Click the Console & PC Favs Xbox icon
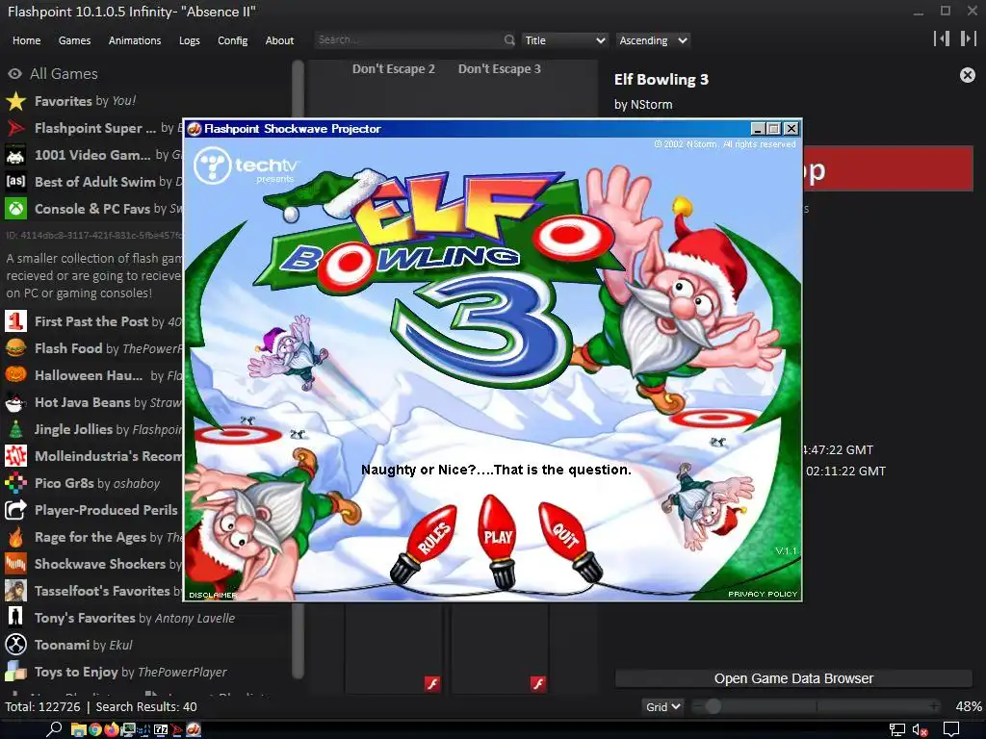 [x=15, y=209]
